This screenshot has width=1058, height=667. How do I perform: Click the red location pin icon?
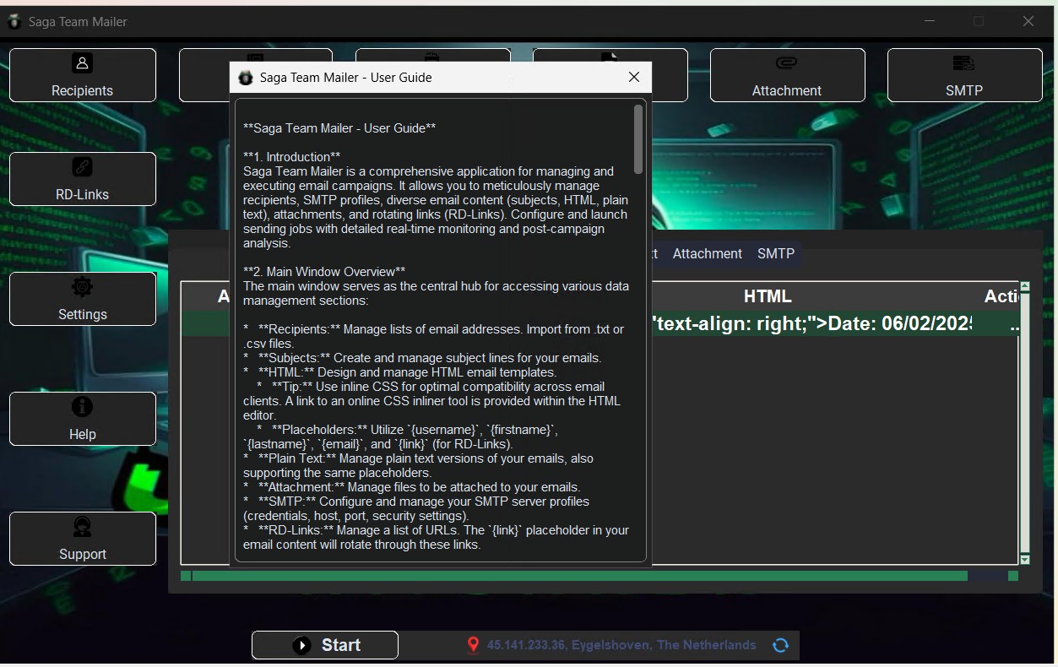coord(473,645)
